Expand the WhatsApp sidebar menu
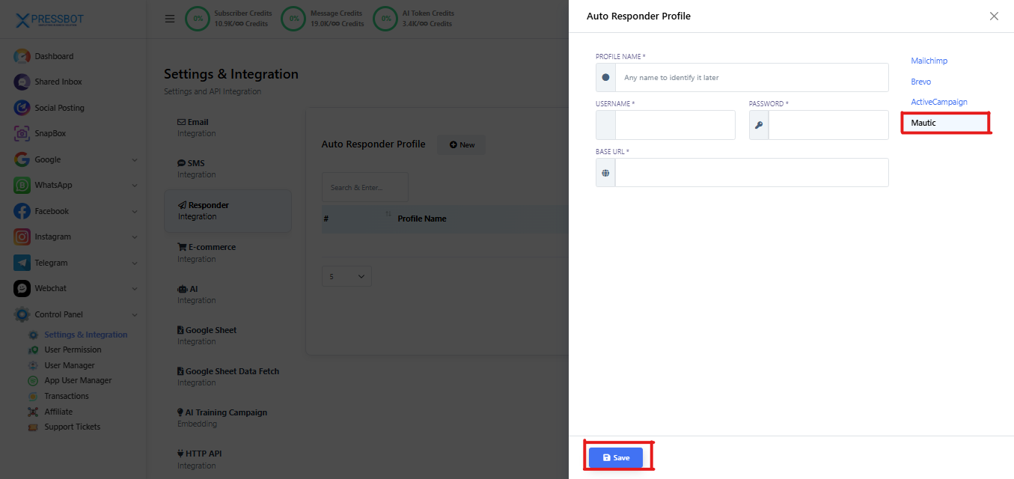 tap(135, 186)
